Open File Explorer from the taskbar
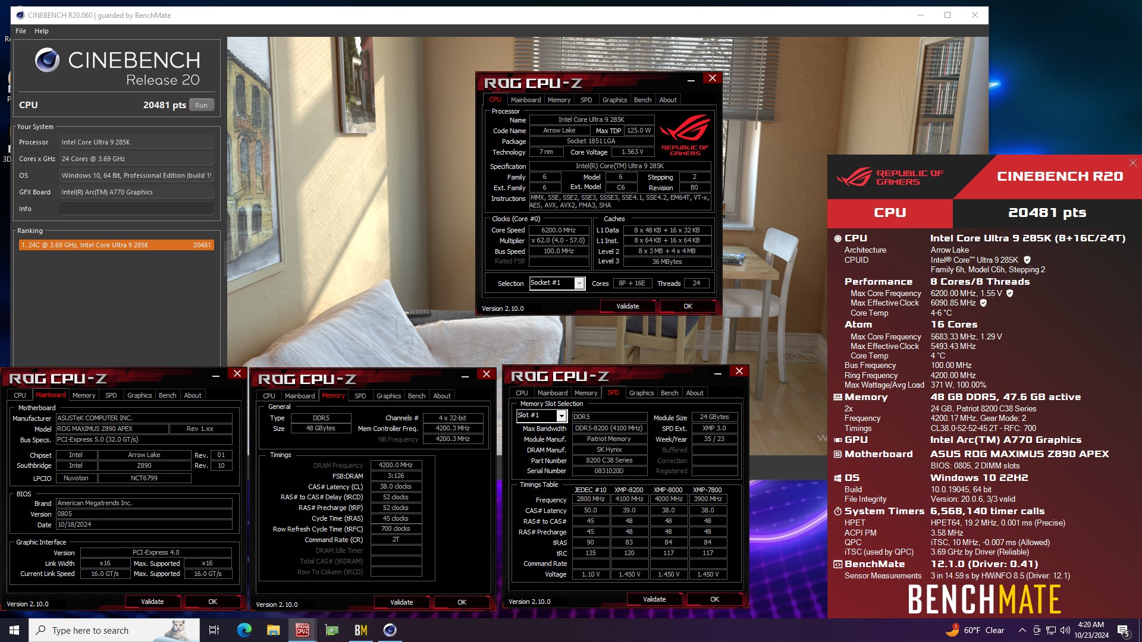 273,630
